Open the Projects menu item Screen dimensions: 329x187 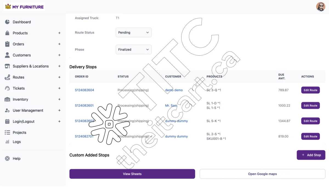19,133
